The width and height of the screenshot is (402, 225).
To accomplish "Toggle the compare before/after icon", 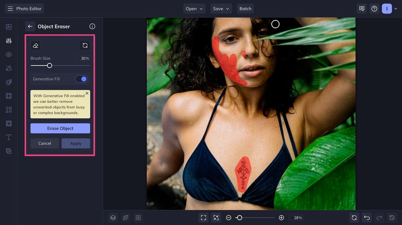I will 126,218.
